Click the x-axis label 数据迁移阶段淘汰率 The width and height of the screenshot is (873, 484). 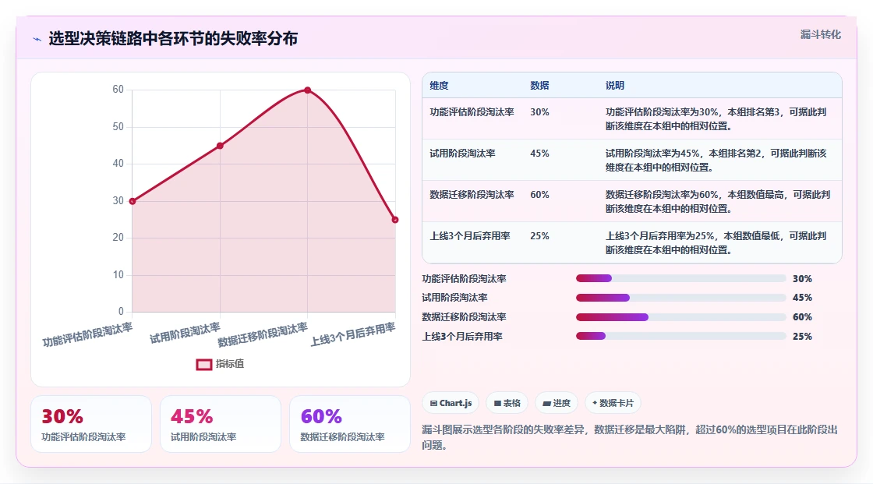coord(263,334)
